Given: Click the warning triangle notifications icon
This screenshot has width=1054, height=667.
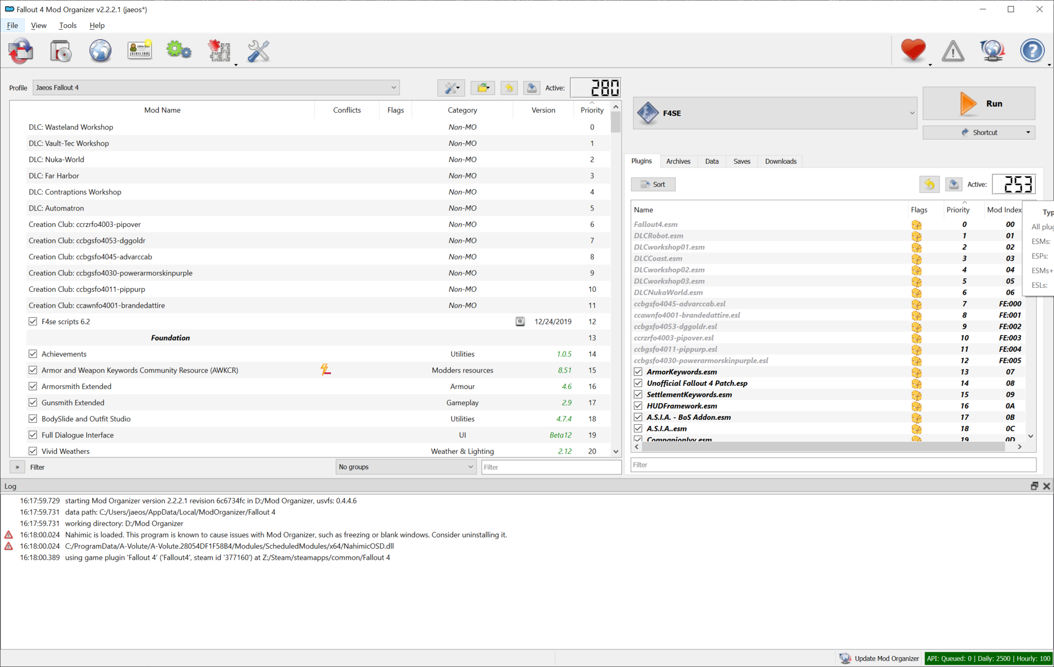Looking at the screenshot, I should click(953, 51).
